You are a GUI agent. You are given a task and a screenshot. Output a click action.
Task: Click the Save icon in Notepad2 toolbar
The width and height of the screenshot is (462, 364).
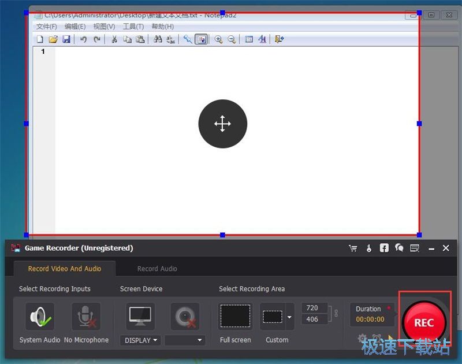click(x=66, y=39)
